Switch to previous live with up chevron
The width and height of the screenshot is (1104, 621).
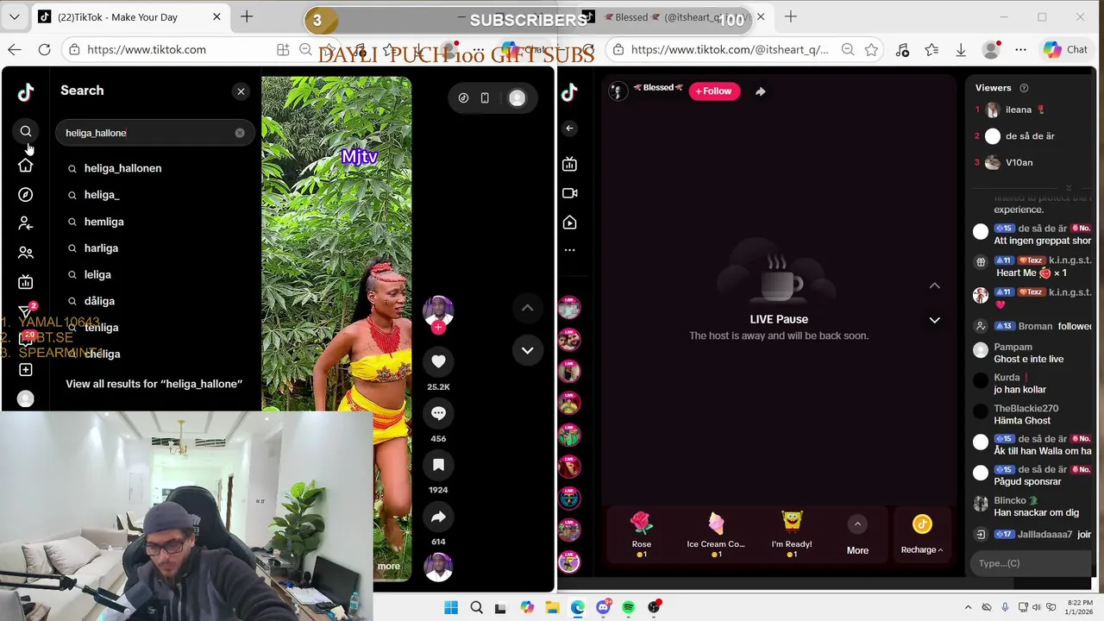pos(934,285)
